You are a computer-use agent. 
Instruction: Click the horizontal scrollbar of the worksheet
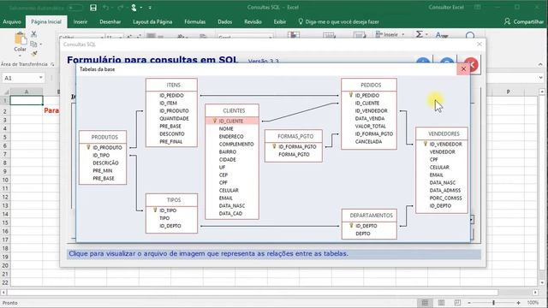click(253, 293)
